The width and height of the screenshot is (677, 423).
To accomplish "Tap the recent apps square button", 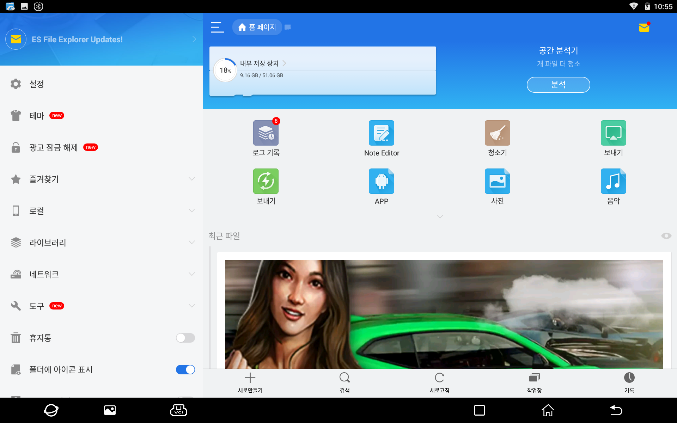I will (x=479, y=410).
